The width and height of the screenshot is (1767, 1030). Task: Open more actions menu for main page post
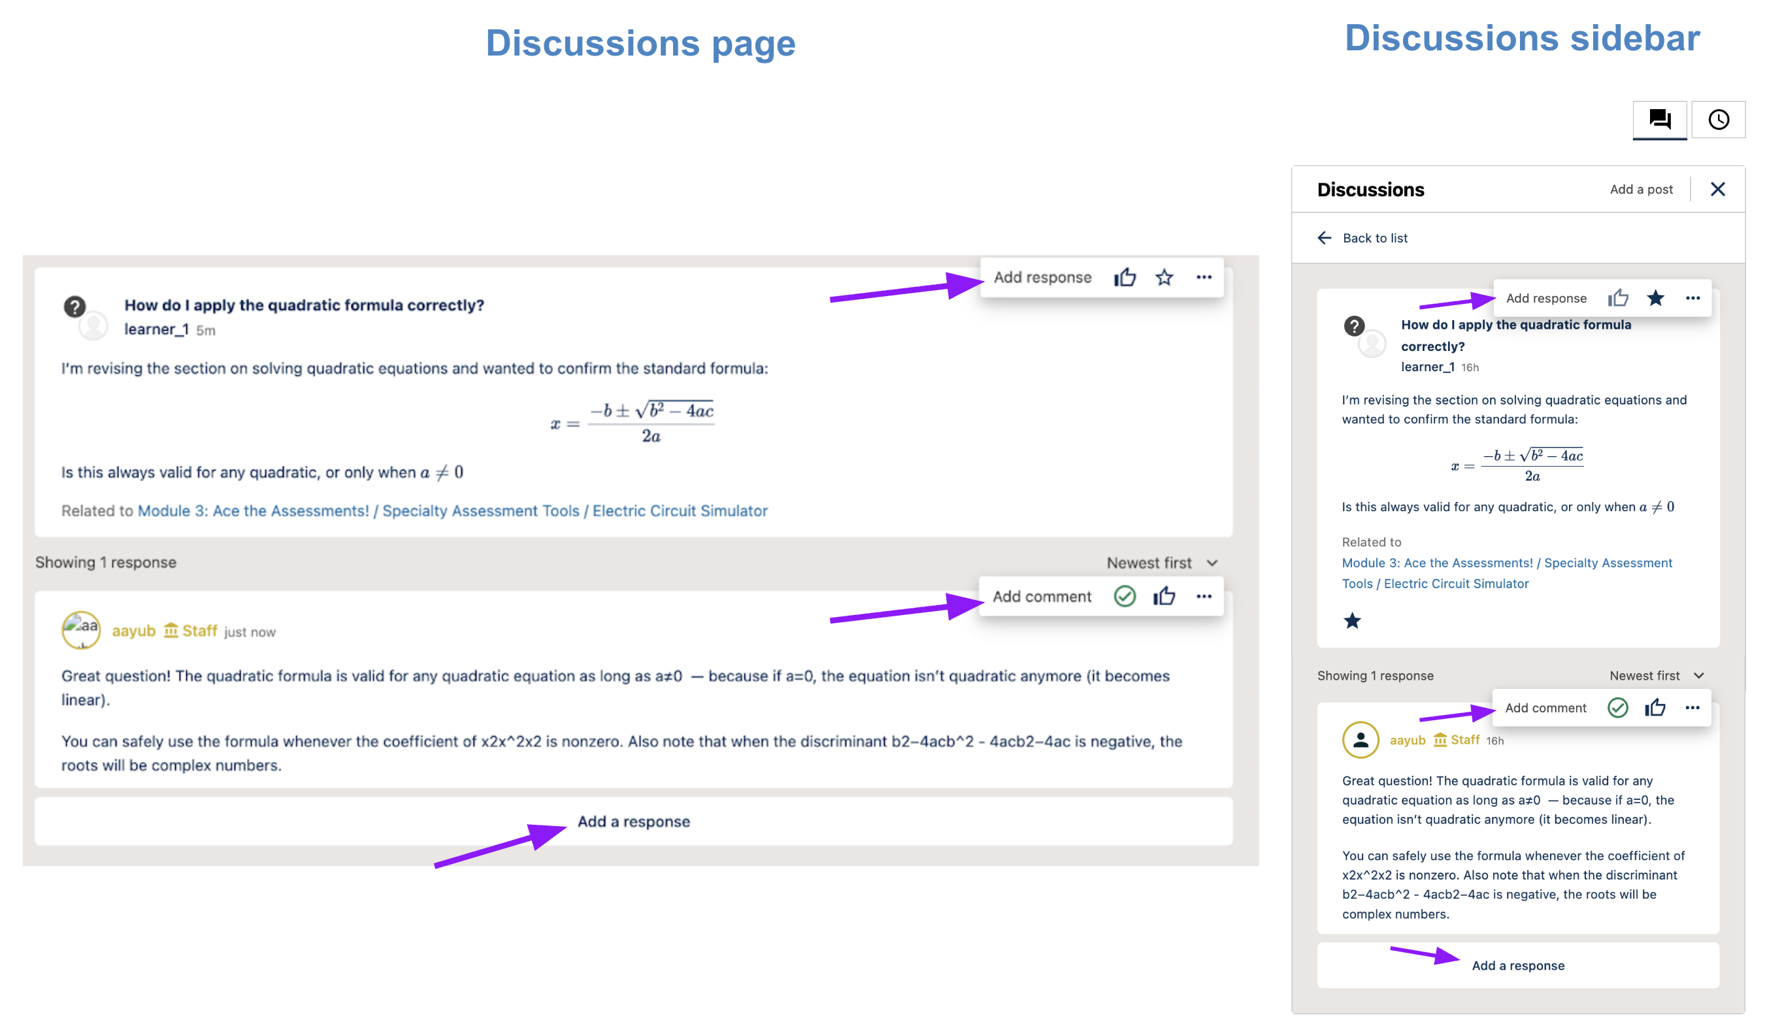[x=1204, y=278]
